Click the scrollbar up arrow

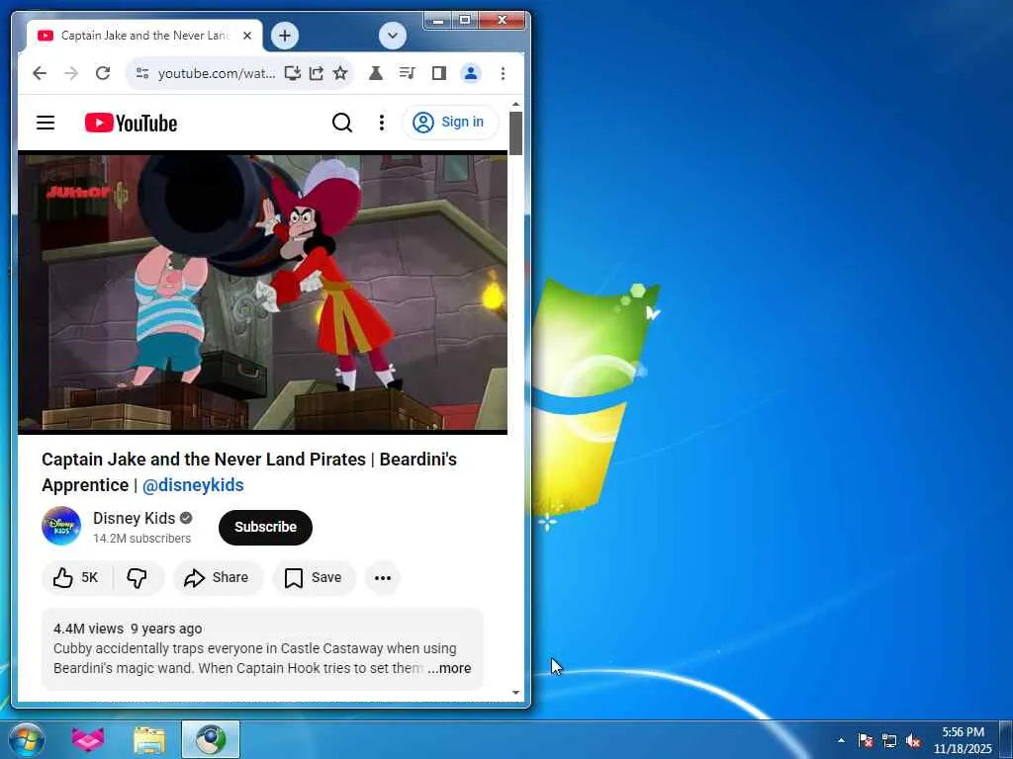point(515,104)
